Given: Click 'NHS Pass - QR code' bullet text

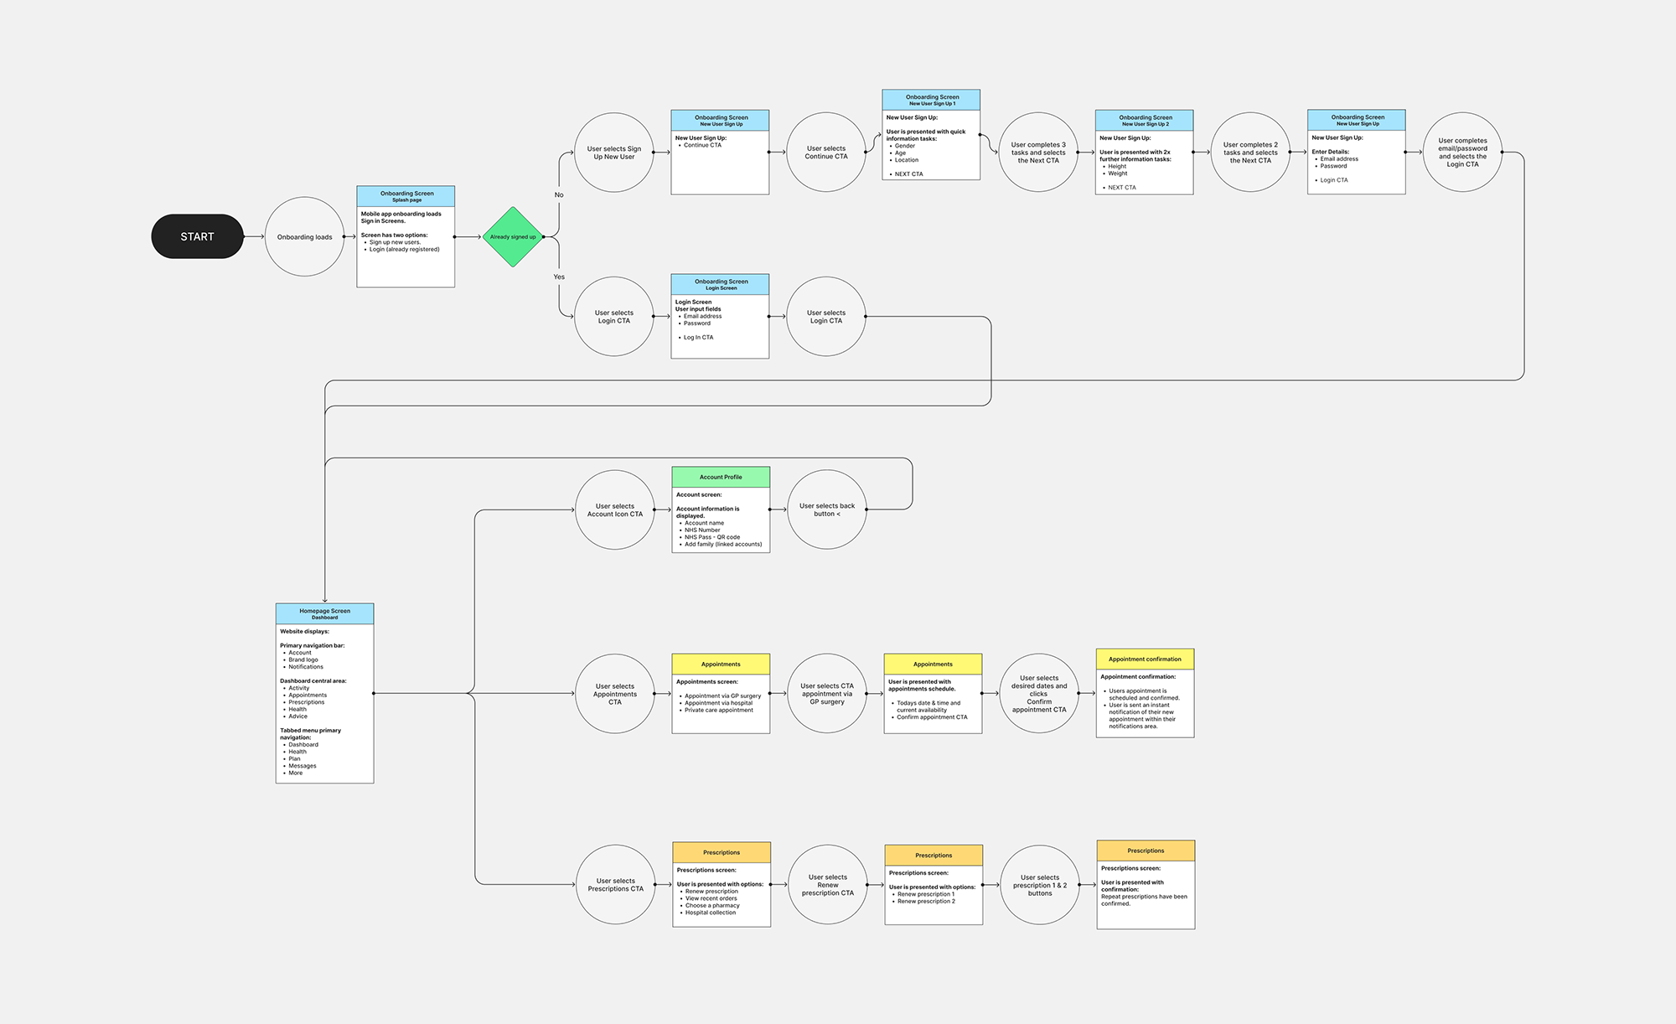Looking at the screenshot, I should point(712,537).
